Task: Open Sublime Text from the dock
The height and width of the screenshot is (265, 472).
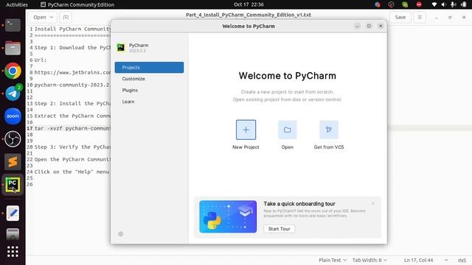Action: (x=13, y=162)
